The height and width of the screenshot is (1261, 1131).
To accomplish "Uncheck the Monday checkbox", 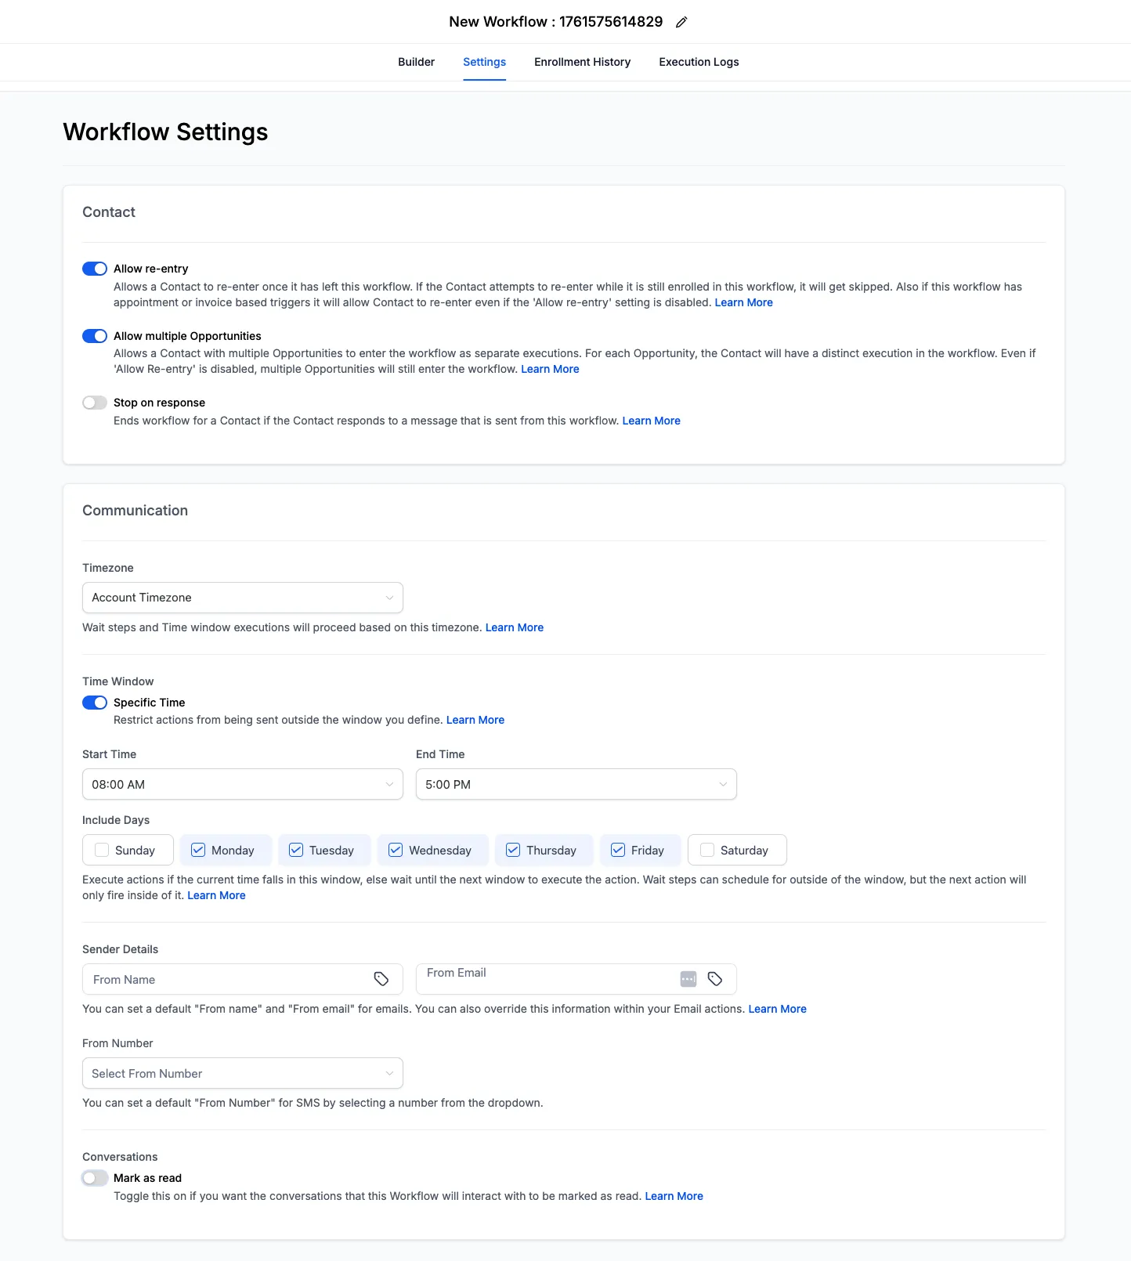I will 198,850.
